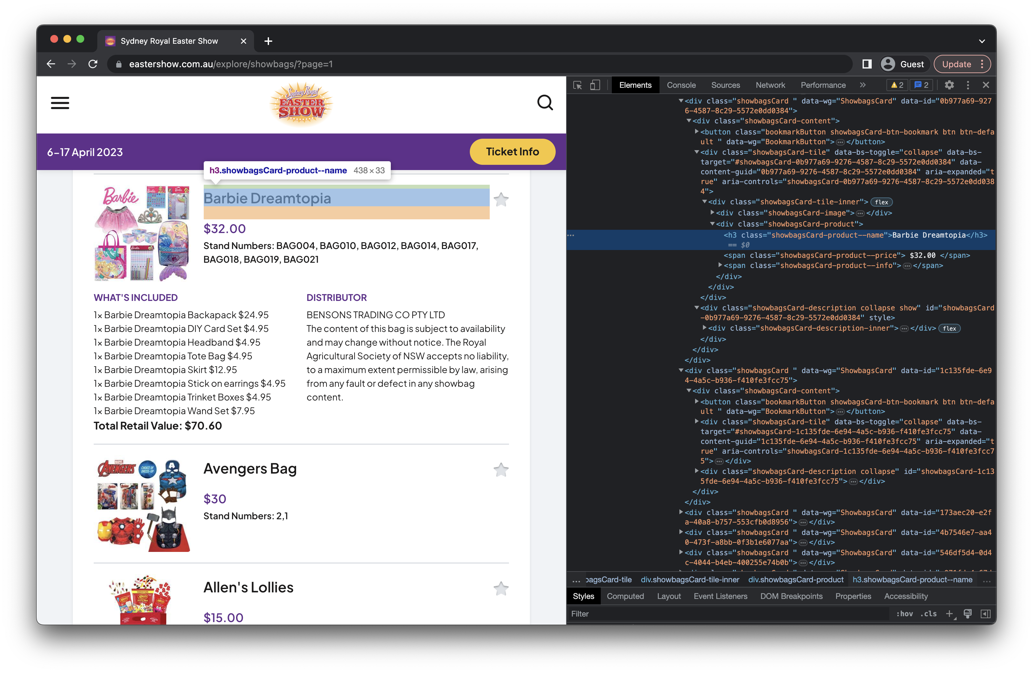Click the blue issues counter showing 2
The height and width of the screenshot is (673, 1033).
click(x=921, y=85)
